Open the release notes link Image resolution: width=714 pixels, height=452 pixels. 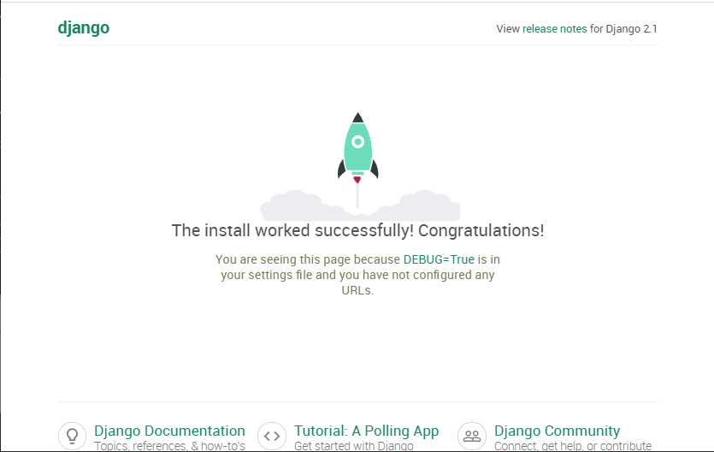click(555, 29)
